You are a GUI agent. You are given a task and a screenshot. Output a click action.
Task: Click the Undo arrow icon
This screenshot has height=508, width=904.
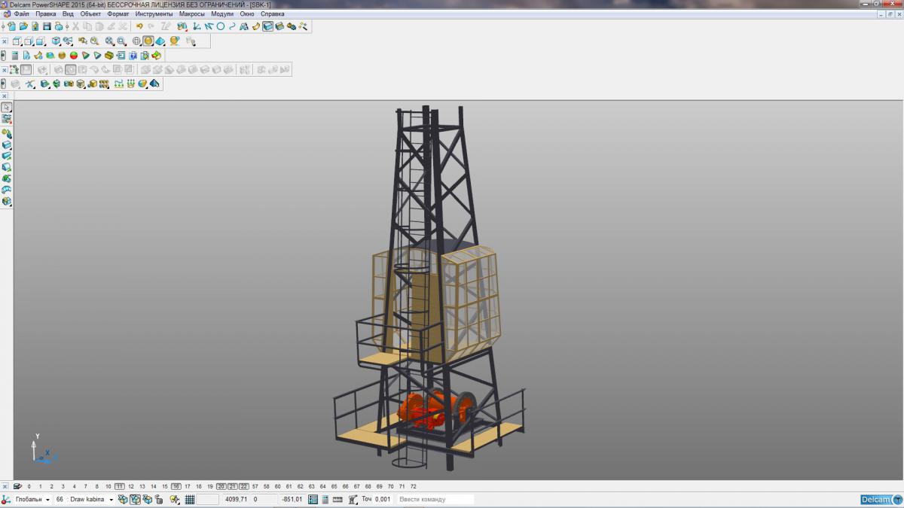pos(139,26)
